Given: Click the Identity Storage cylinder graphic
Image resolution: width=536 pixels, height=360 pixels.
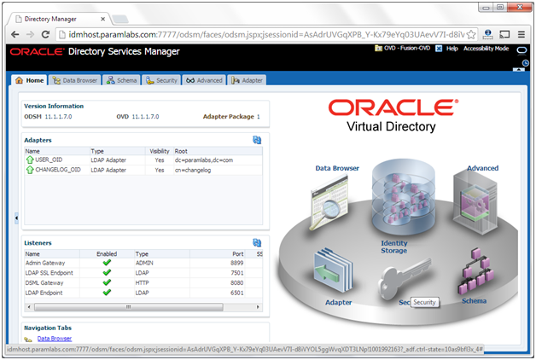Looking at the screenshot, I should click(x=404, y=197).
